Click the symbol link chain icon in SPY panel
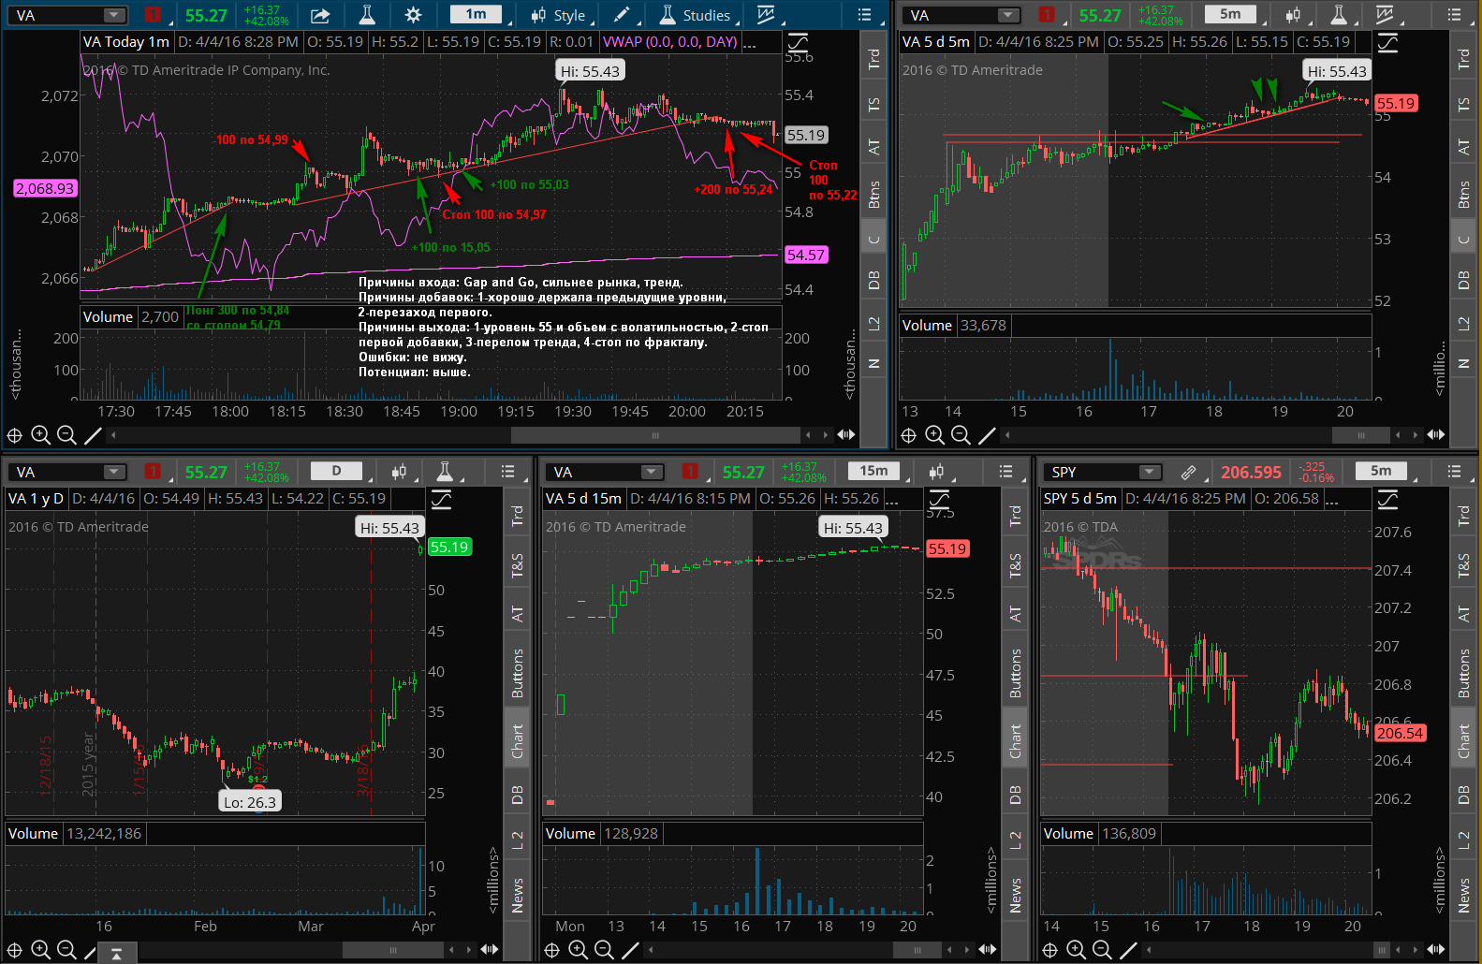 tap(1188, 472)
